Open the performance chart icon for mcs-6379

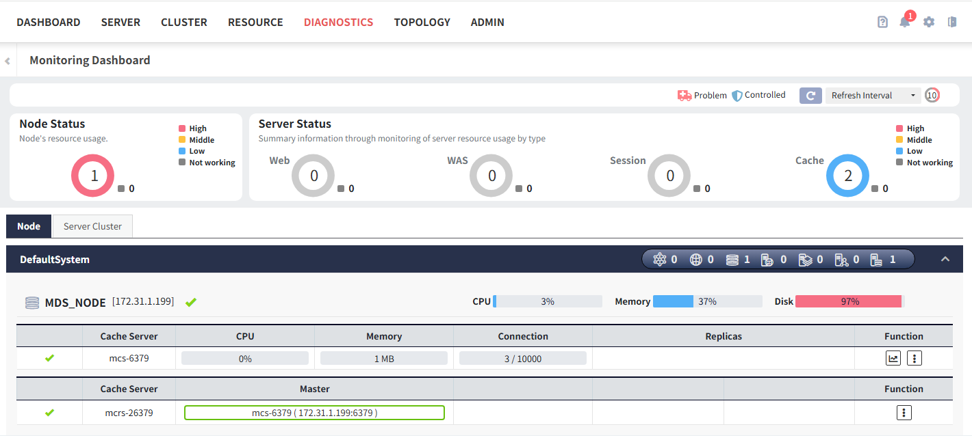(893, 357)
